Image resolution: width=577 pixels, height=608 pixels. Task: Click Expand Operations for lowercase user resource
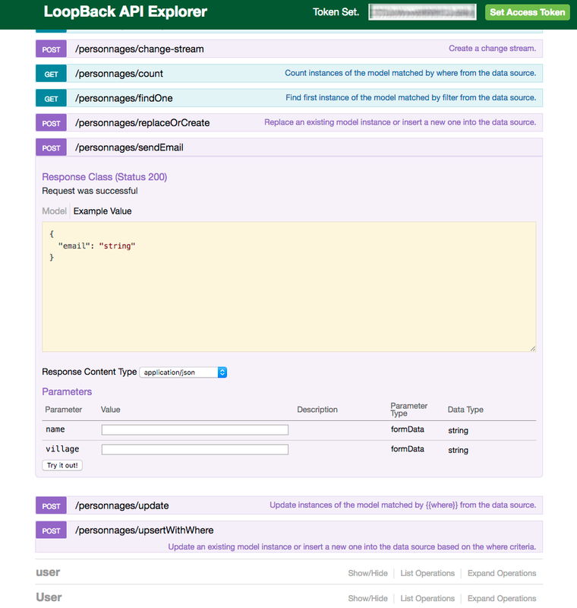click(x=502, y=573)
